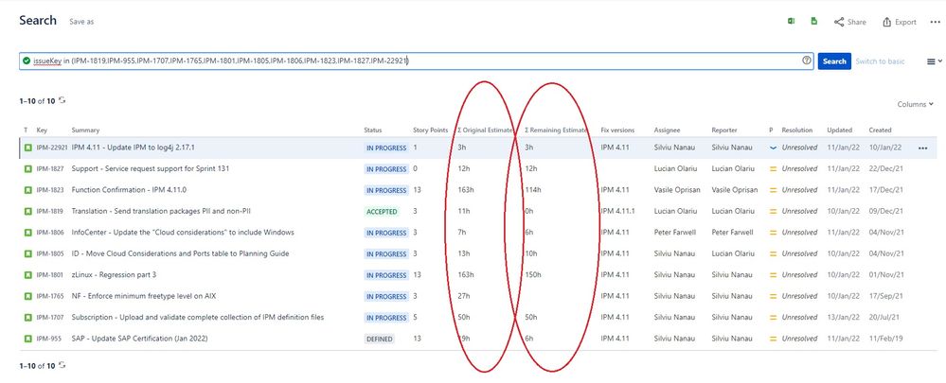Click Switch to basic link
946x383 pixels.
(880, 61)
